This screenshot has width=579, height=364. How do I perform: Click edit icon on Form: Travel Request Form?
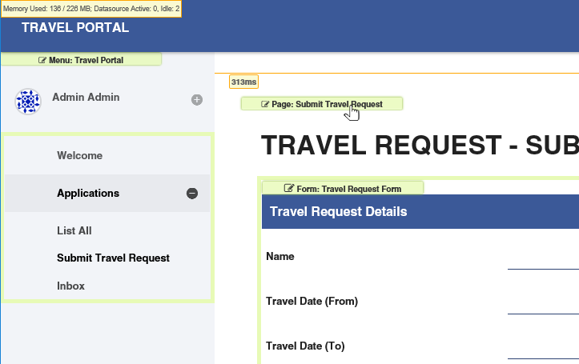pyautogui.click(x=289, y=188)
